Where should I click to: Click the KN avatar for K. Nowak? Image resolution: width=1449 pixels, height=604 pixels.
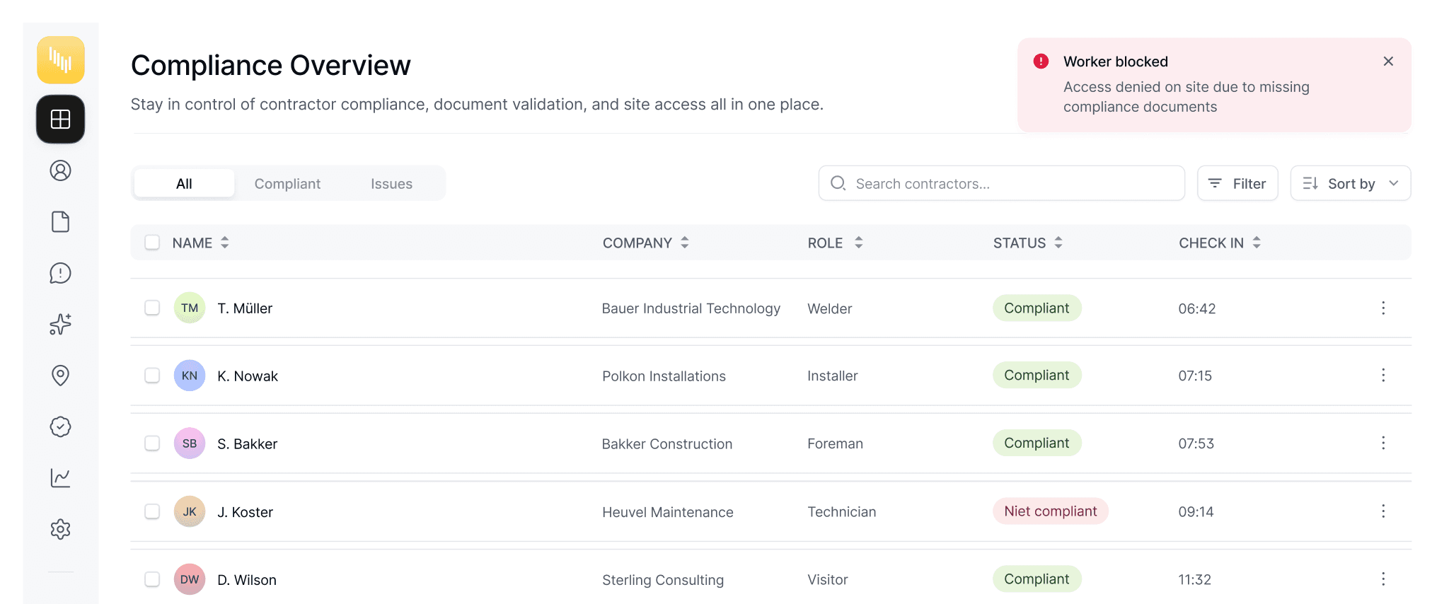[190, 376]
